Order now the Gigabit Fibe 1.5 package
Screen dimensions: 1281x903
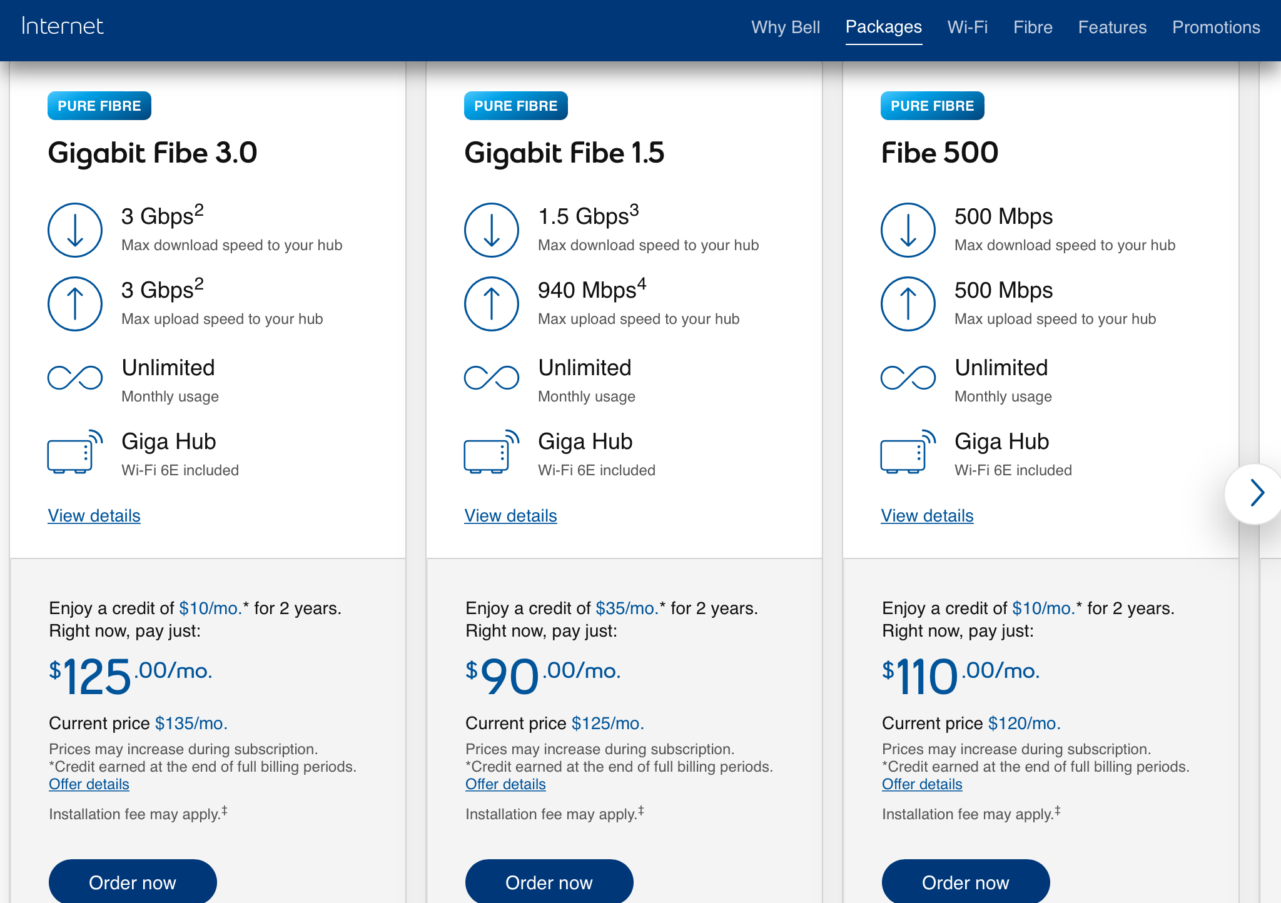pyautogui.click(x=549, y=882)
